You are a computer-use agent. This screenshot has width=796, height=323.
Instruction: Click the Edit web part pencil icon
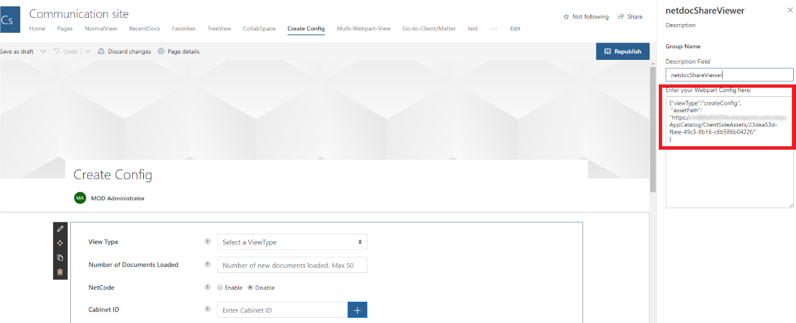pyautogui.click(x=61, y=229)
